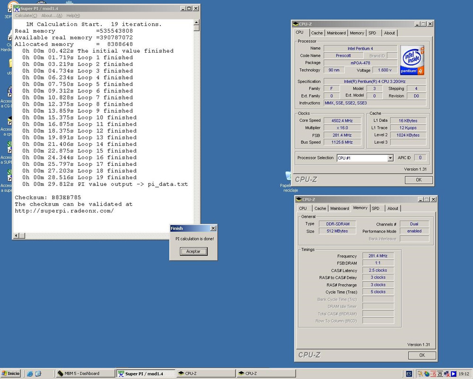Click the Super PI horizontal scrollbar left arrow
The image size is (473, 379).
pyautogui.click(x=16, y=235)
